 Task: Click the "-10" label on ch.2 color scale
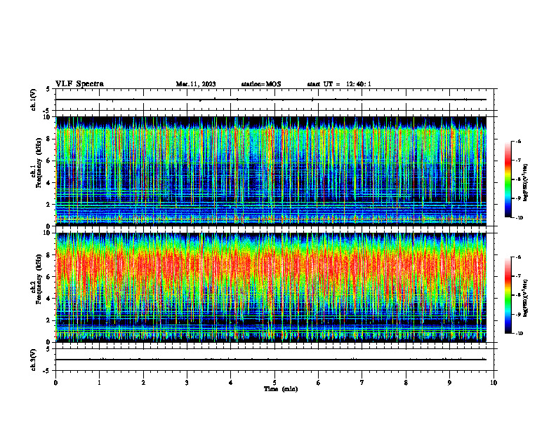click(519, 334)
